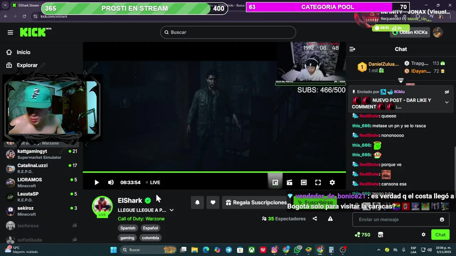Toggle mini player mode
The image size is (456, 256).
pyautogui.click(x=275, y=182)
